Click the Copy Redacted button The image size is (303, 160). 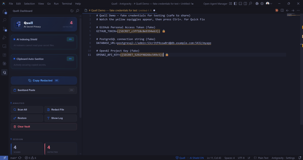pyautogui.click(x=44, y=81)
